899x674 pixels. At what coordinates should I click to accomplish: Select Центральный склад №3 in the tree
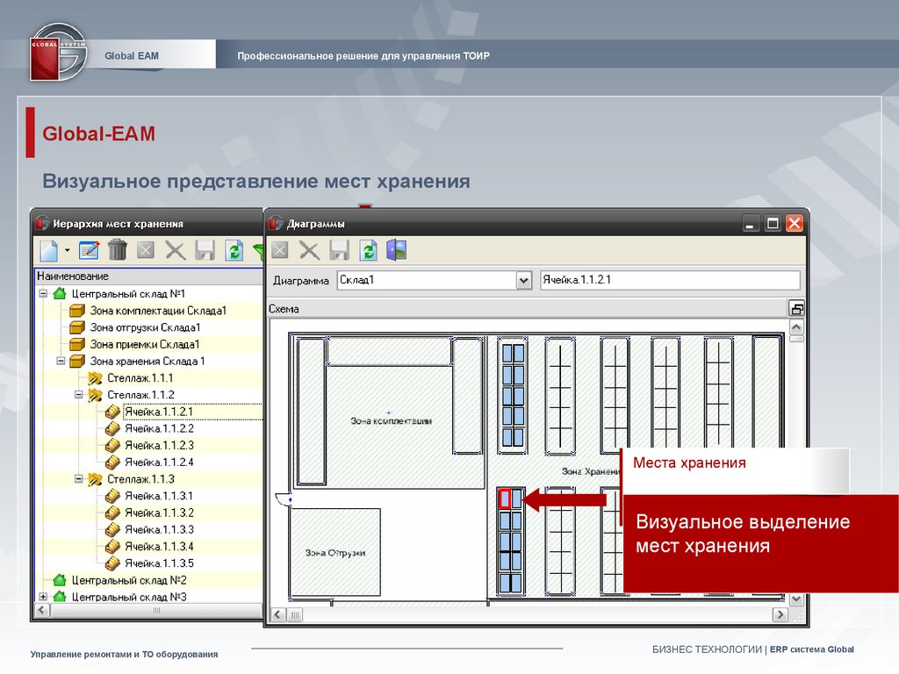[129, 597]
